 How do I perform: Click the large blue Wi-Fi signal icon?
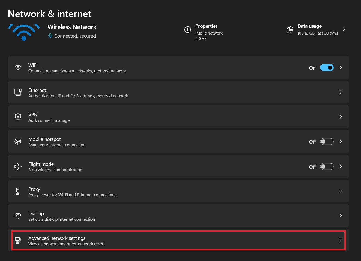pos(24,32)
